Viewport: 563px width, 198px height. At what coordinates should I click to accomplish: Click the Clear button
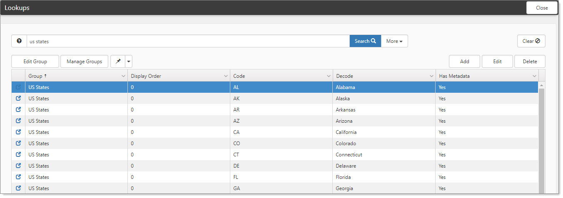[531, 41]
